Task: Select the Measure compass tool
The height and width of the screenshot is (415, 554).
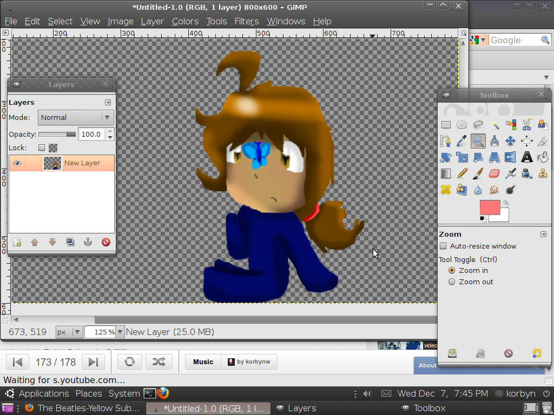Action: pos(494,141)
